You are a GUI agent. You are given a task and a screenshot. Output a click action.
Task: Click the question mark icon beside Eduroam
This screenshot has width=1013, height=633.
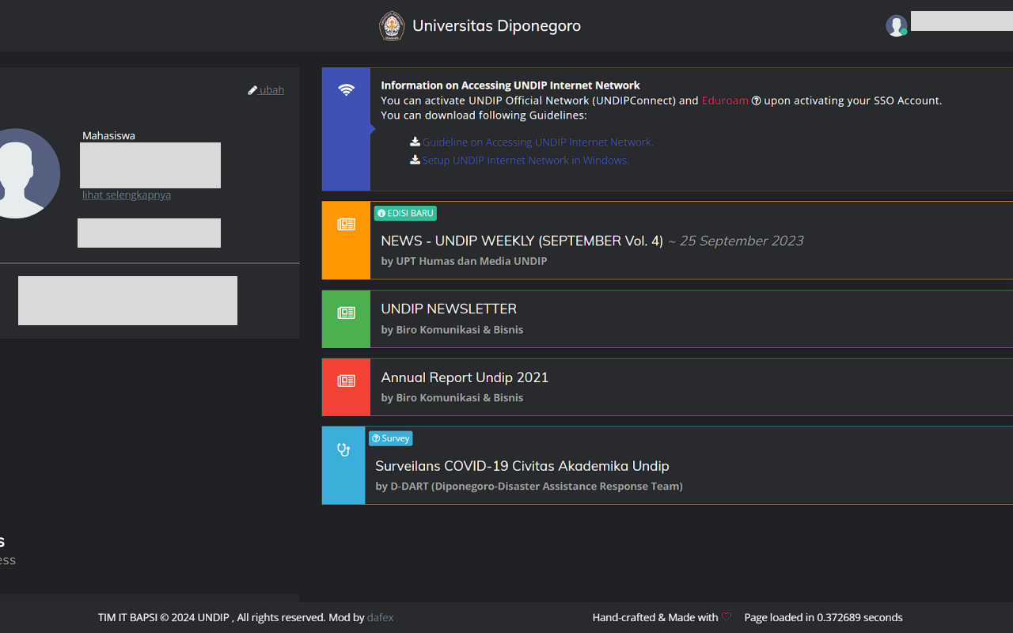pos(756,101)
